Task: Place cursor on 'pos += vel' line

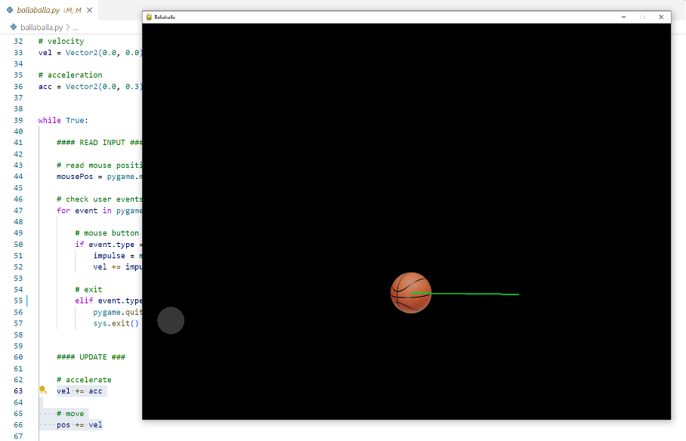Action: tap(79, 424)
